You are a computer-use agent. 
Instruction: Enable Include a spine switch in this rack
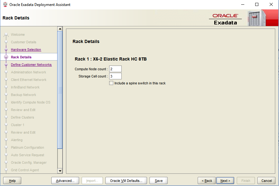111,83
